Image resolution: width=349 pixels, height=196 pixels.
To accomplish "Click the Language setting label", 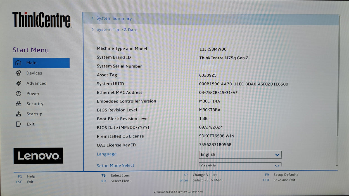I will pyautogui.click(x=106, y=154).
